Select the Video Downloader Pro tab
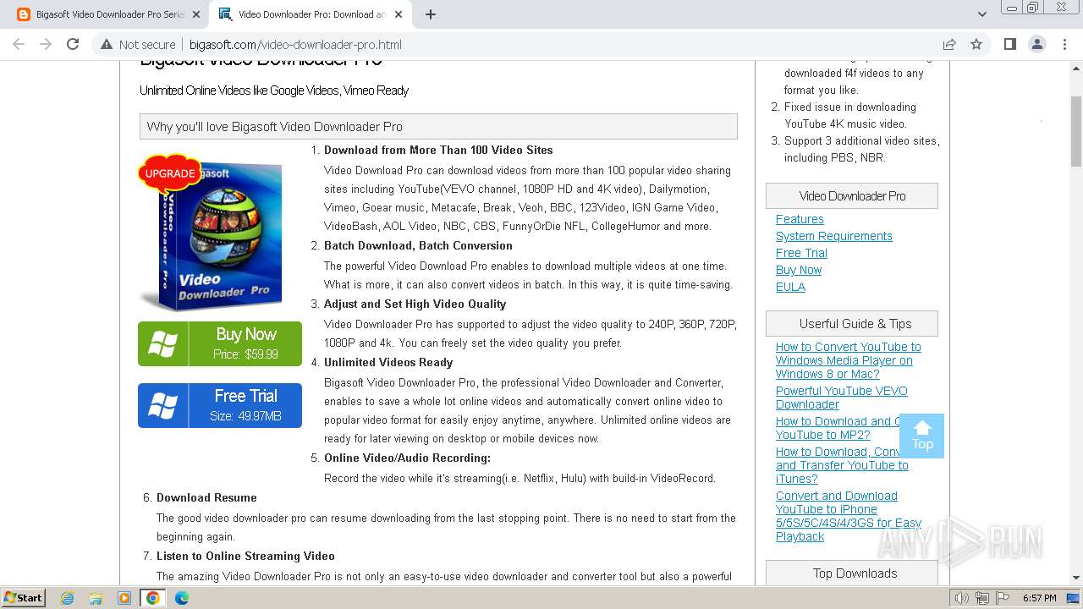 (311, 14)
